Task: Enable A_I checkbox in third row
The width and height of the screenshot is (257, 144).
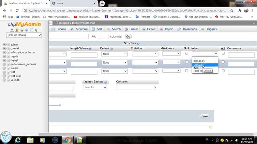Action: click(223, 70)
